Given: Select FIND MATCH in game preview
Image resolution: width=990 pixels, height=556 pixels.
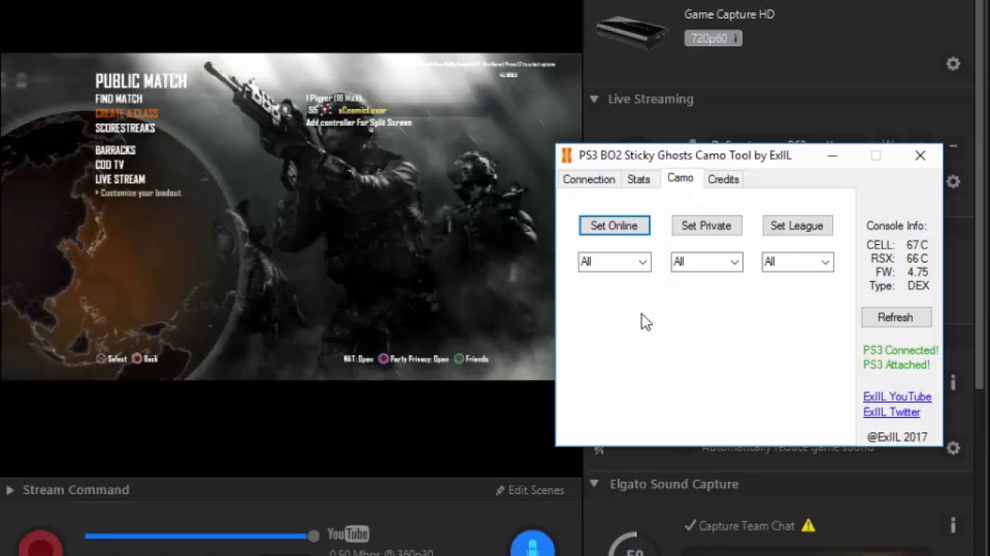Looking at the screenshot, I should 118,99.
